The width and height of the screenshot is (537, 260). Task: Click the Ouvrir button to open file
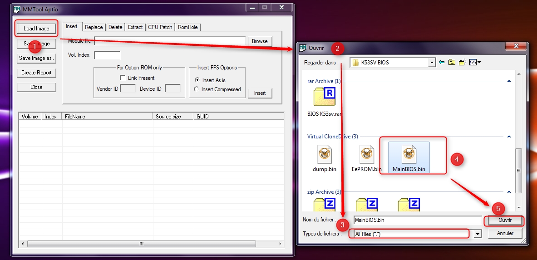point(504,220)
